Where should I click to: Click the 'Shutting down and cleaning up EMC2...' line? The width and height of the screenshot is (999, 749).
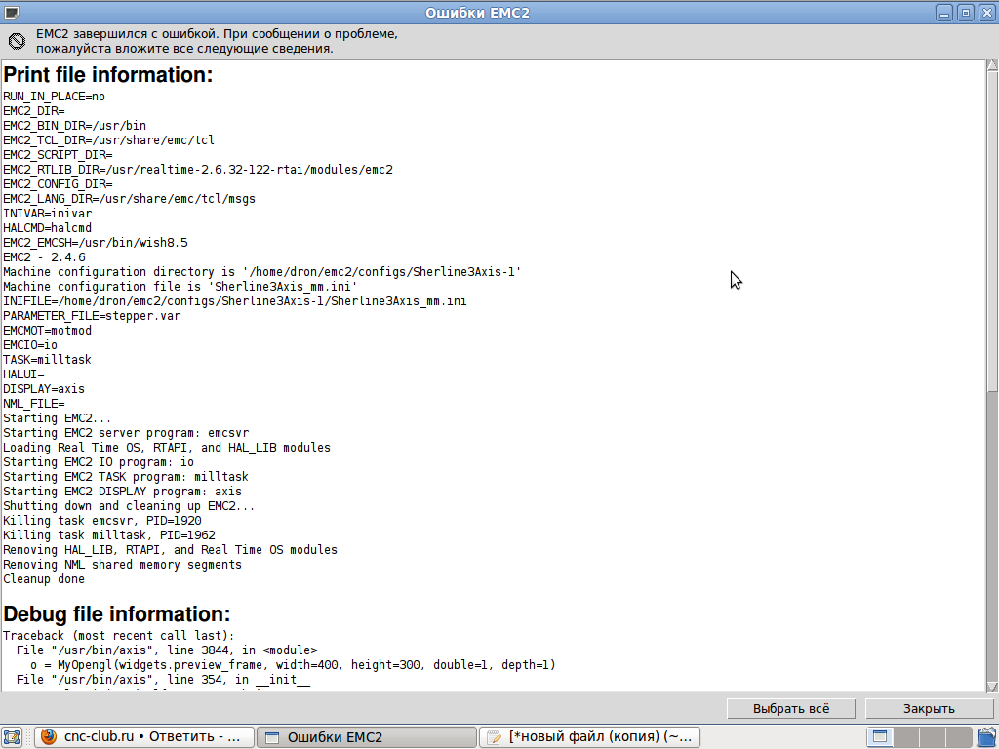[129, 506]
